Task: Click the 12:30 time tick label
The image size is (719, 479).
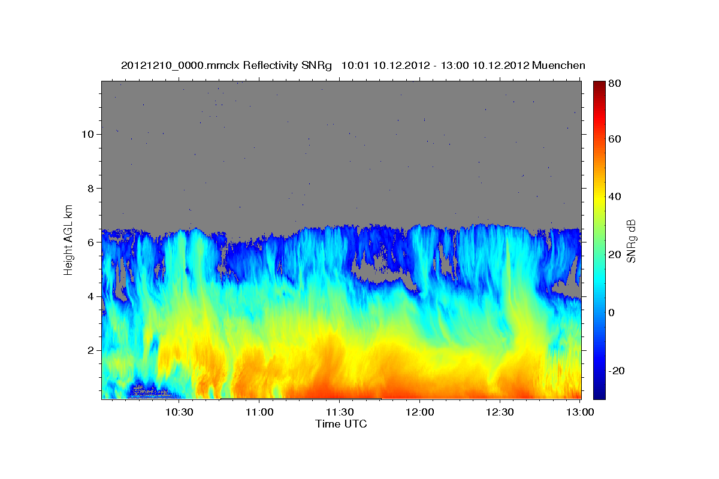Action: [x=500, y=412]
